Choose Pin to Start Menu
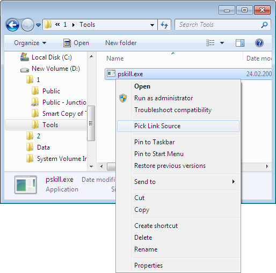The width and height of the screenshot is (276, 273). tap(159, 154)
